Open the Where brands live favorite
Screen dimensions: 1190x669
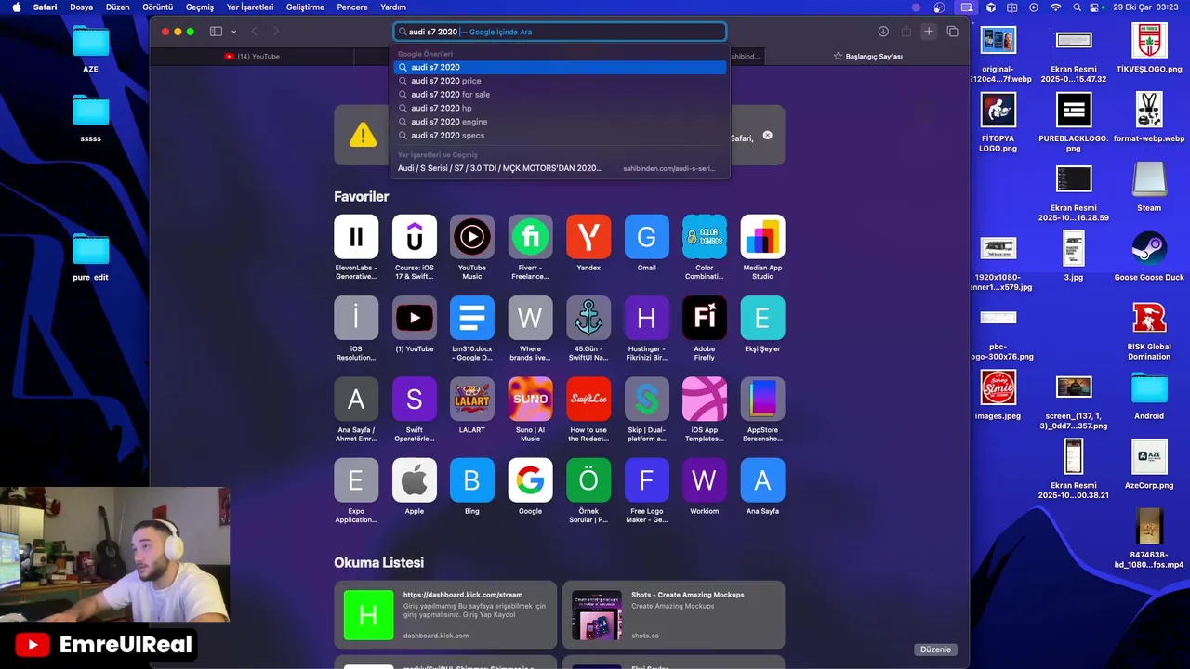(x=530, y=318)
